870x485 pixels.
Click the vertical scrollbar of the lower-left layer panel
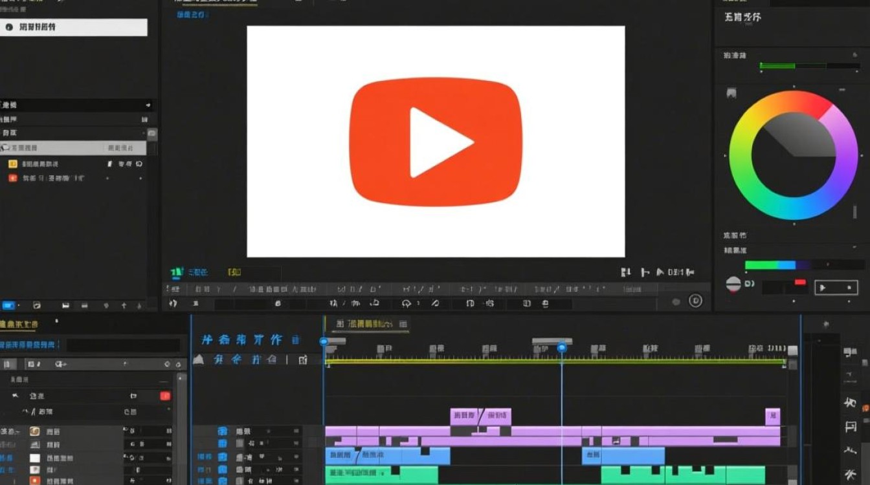182,428
